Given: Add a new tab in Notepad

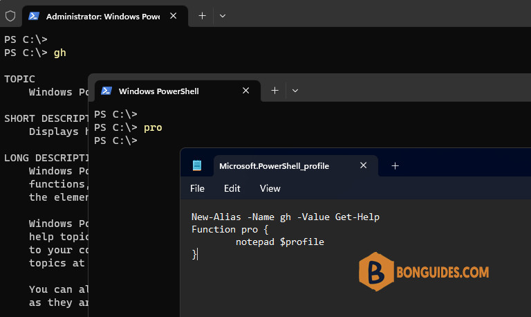Looking at the screenshot, I should (395, 166).
